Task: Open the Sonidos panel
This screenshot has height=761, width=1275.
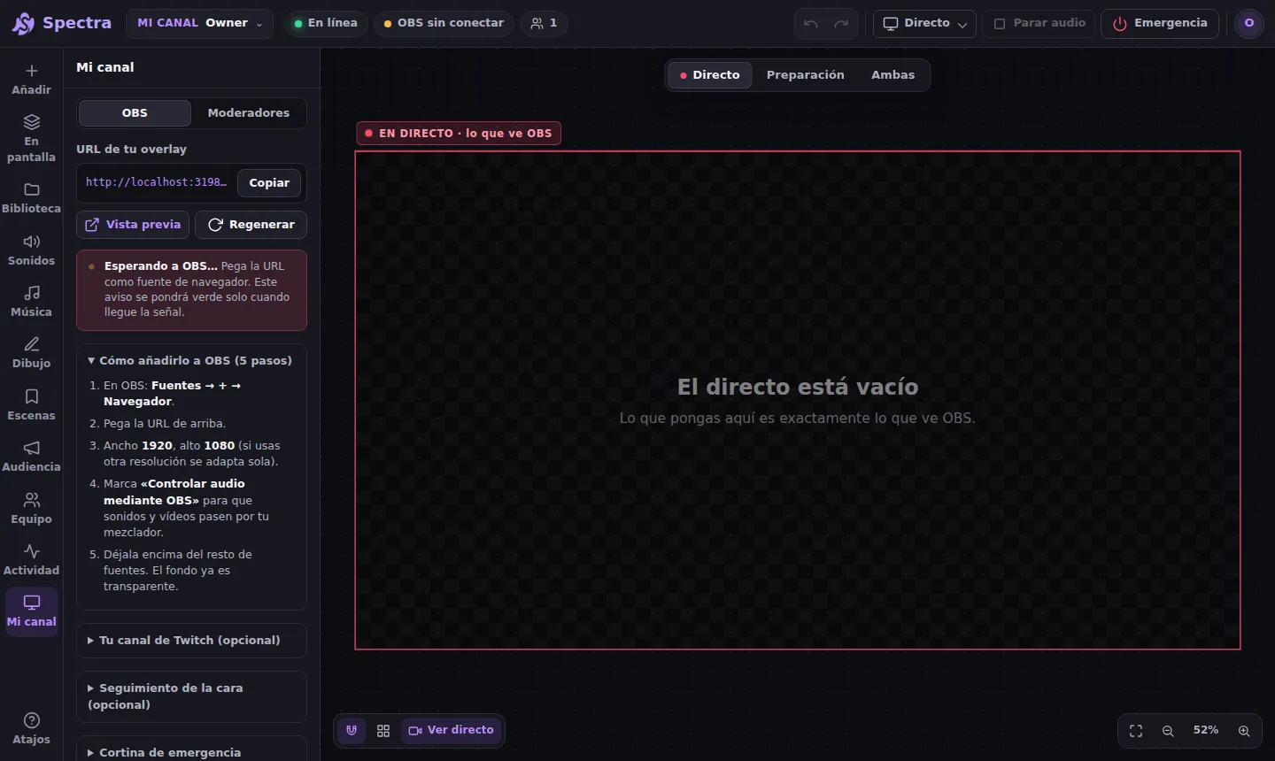Action: (x=31, y=250)
